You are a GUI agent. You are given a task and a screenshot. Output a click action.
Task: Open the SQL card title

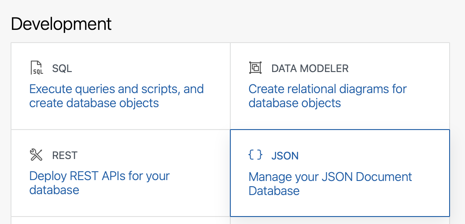click(62, 69)
